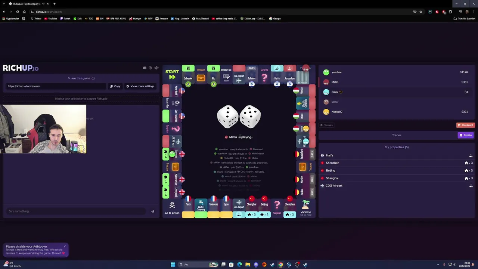
Task: Open Haifa in My properties
Action: point(397,155)
